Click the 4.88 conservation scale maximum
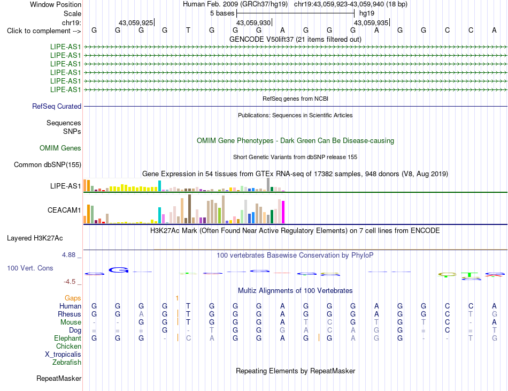Viewport: 508px width, 391px height. tap(68, 255)
